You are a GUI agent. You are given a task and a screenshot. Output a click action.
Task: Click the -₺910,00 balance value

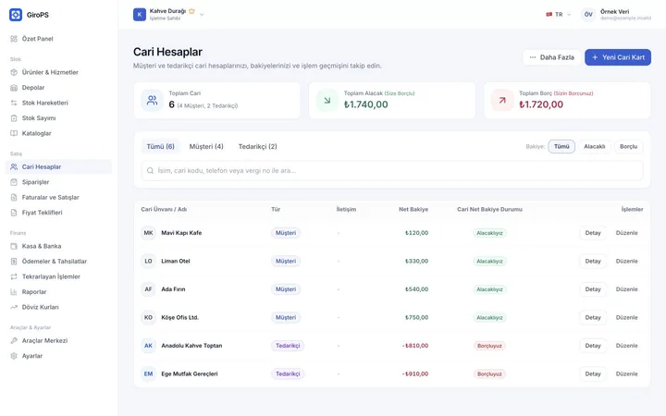[415, 374]
